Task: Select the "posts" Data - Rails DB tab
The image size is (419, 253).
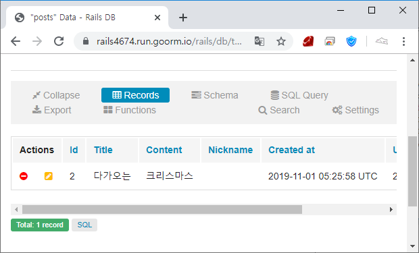Action: (x=87, y=18)
